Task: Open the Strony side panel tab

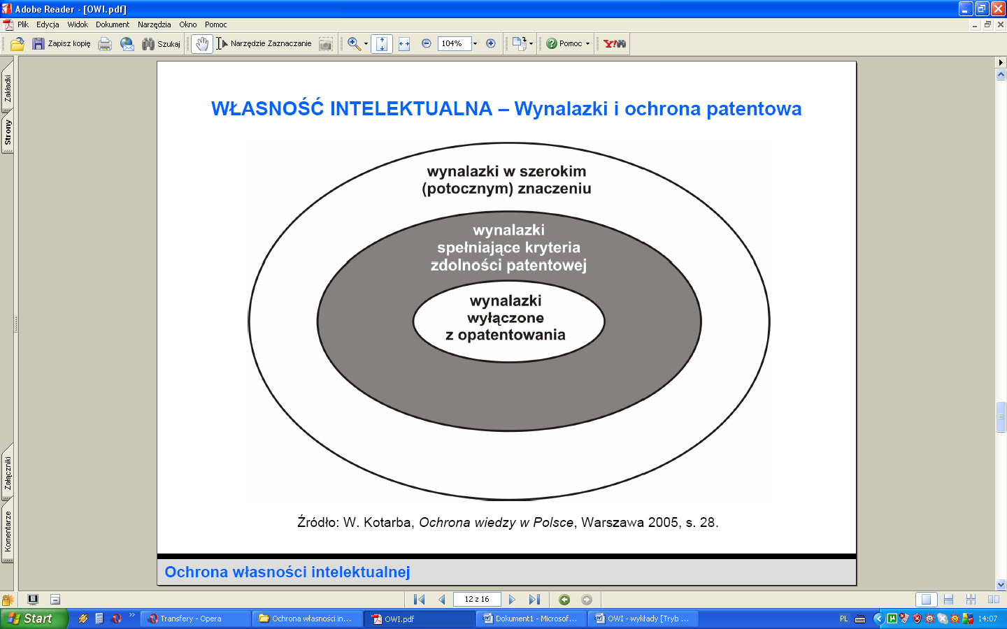Action: point(8,131)
